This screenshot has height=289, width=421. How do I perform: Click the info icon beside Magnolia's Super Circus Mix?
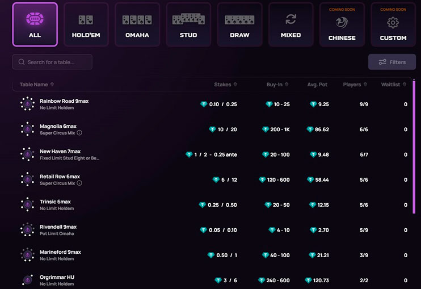click(79, 133)
